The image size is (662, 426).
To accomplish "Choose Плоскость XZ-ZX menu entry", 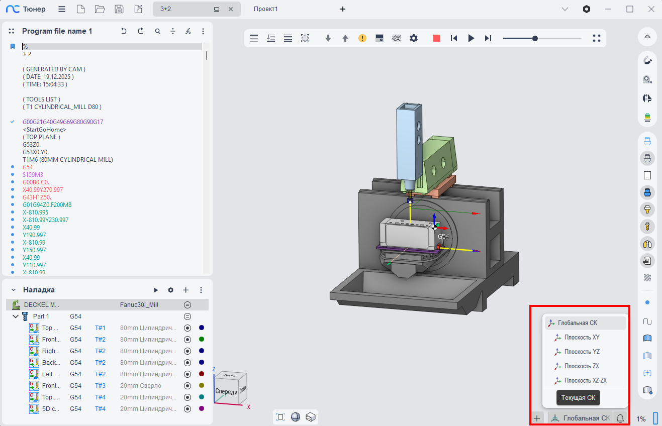I will [585, 380].
